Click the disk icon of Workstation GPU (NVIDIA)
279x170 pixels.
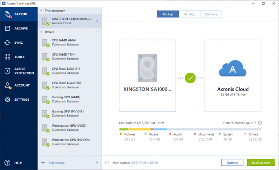(x=46, y=142)
